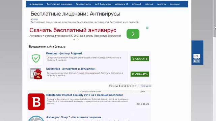Go to page 4 in pagination
This screenshot has width=216, height=121.
click(x=136, y=86)
